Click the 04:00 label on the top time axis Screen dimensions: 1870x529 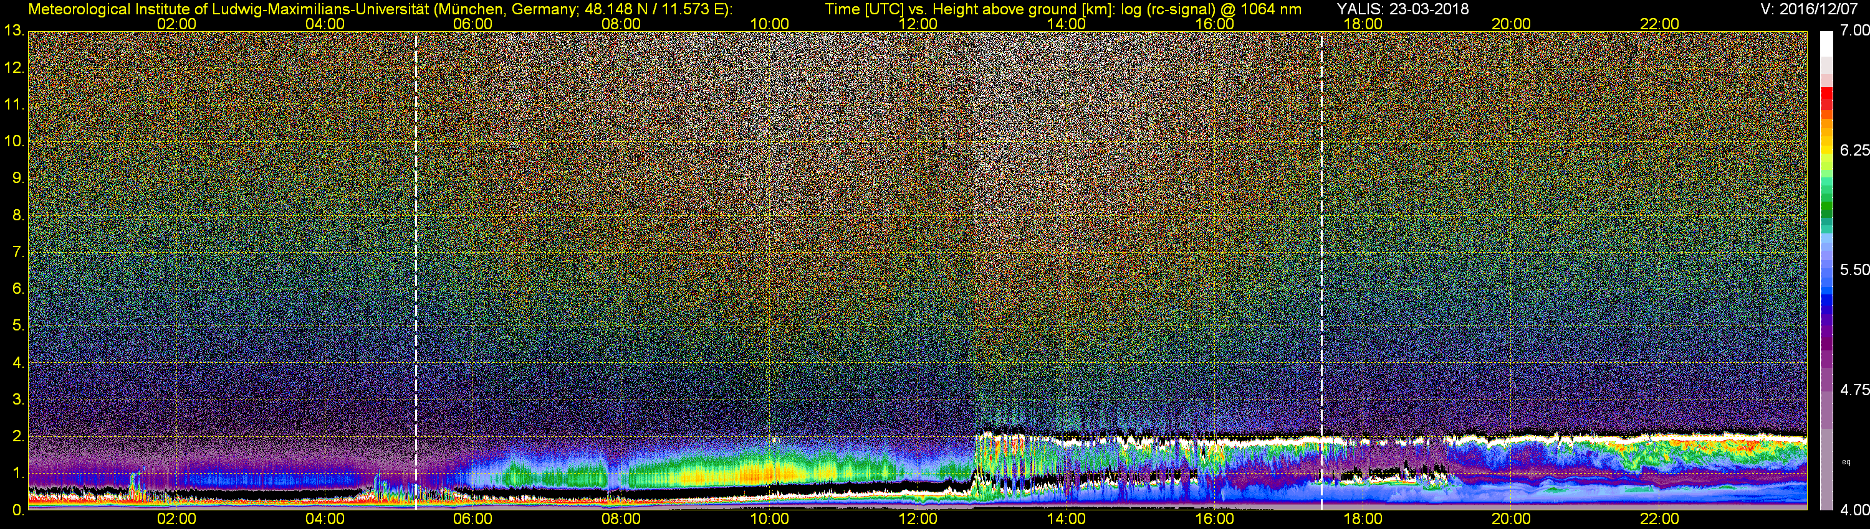pyautogui.click(x=325, y=24)
